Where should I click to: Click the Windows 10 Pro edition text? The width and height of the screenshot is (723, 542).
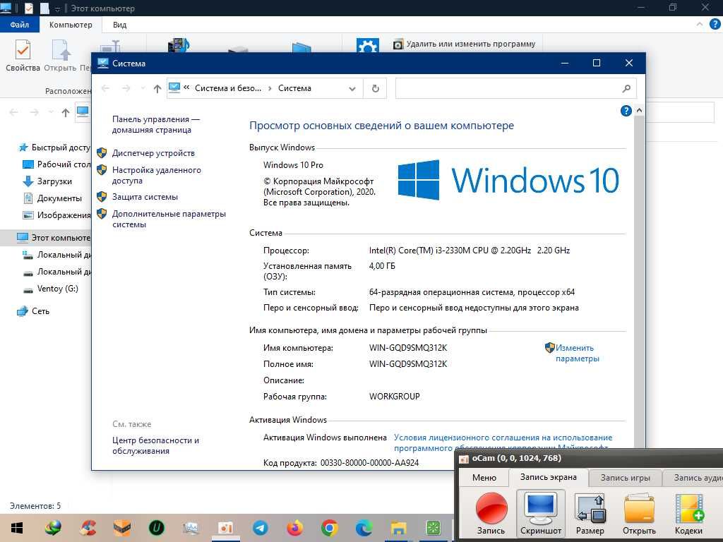(293, 165)
